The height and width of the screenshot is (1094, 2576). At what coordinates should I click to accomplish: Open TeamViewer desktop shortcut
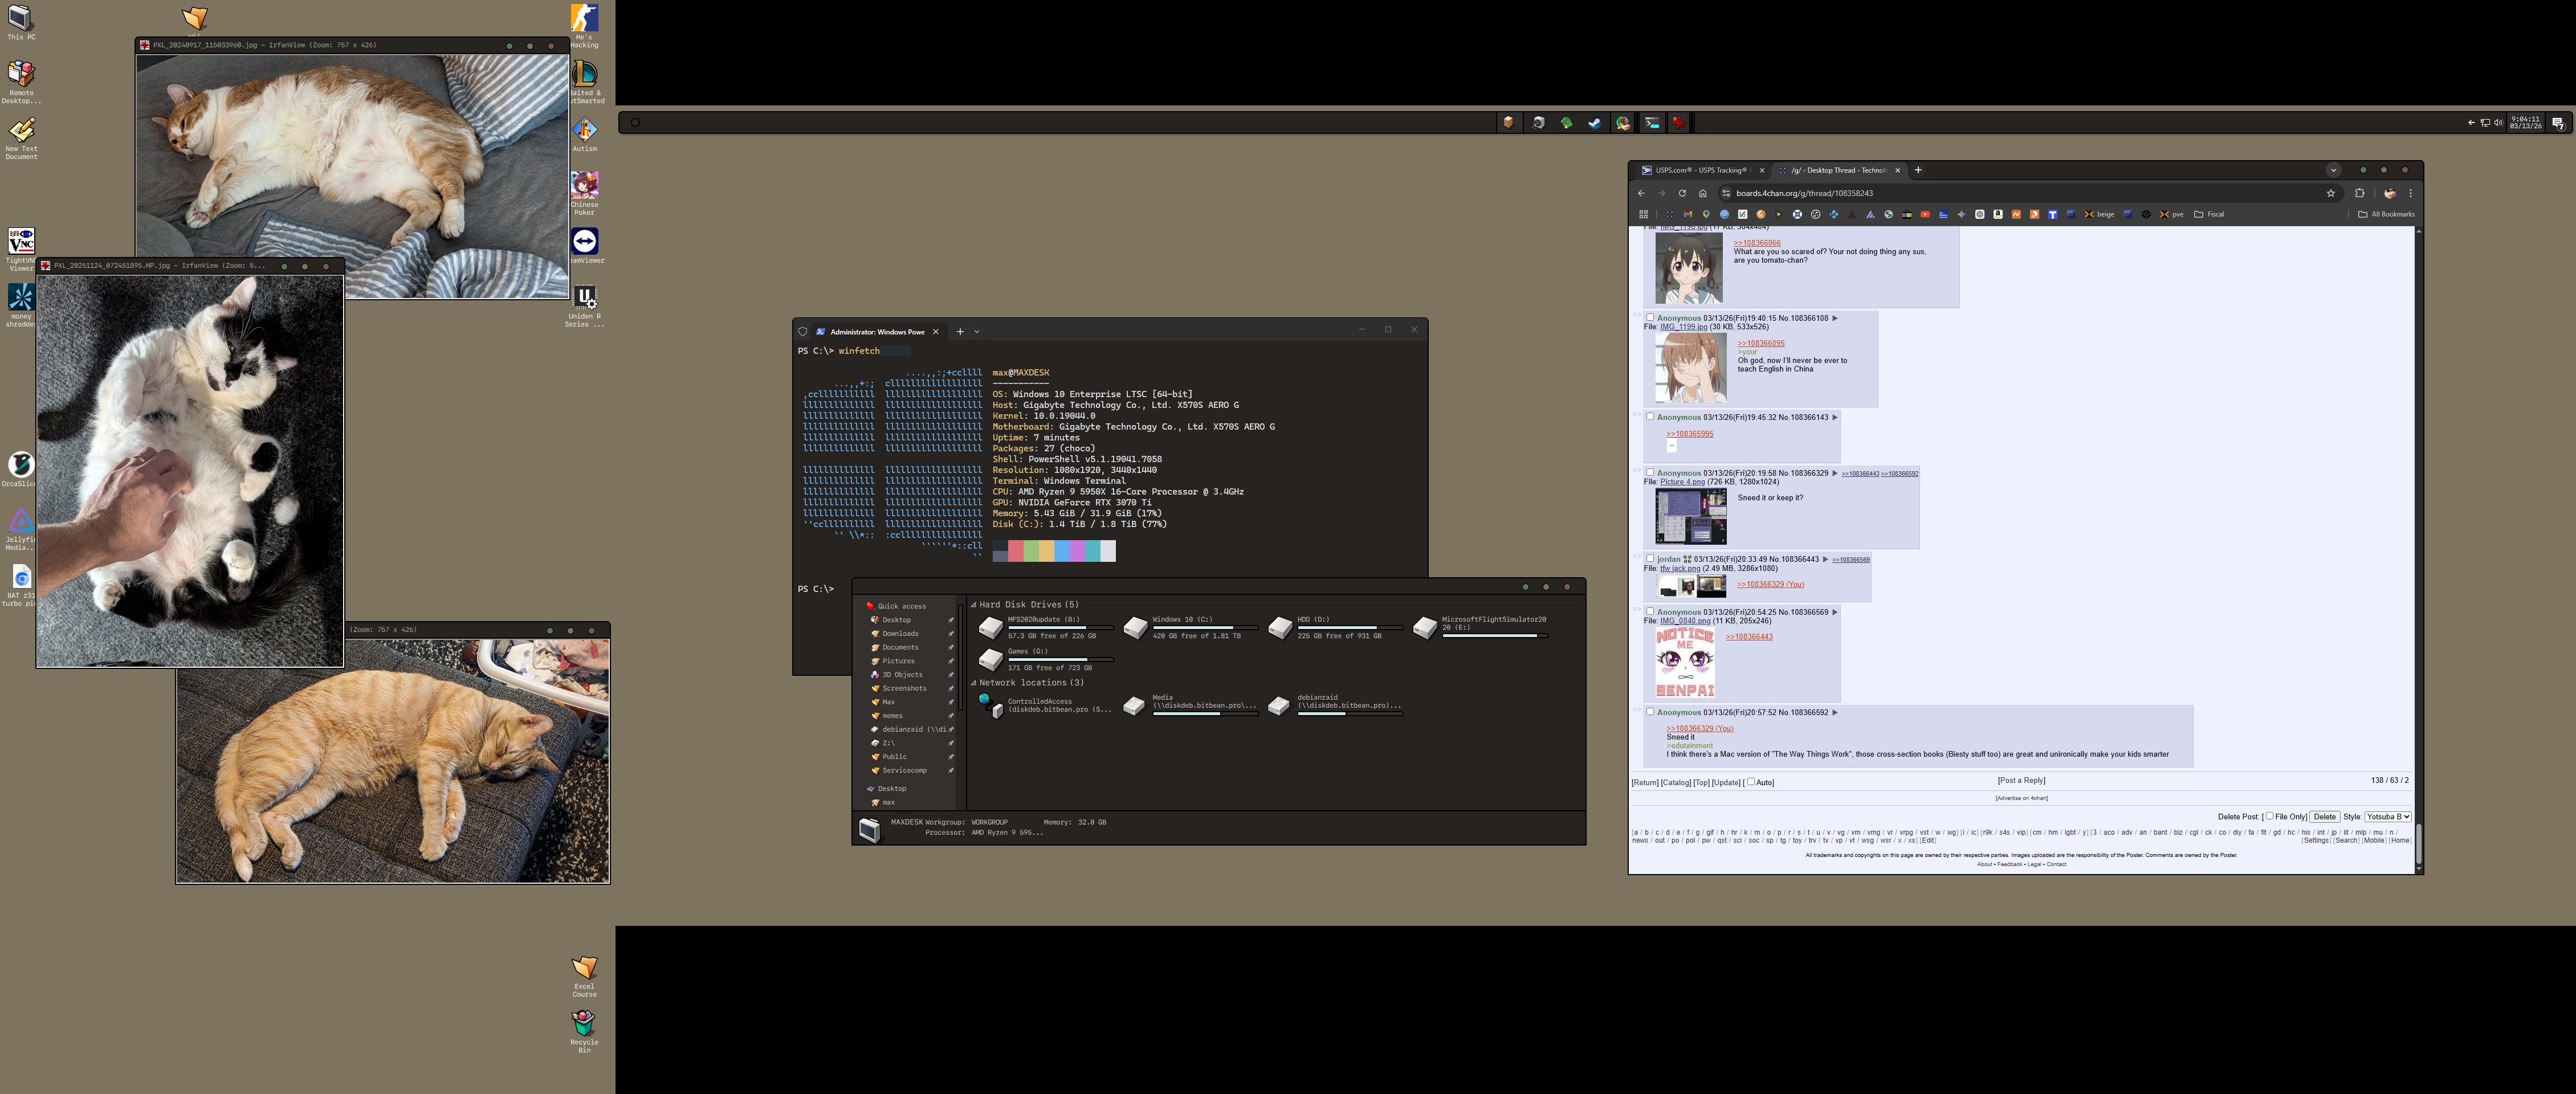tap(584, 242)
